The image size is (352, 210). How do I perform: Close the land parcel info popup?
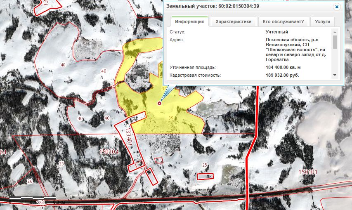(337, 7)
